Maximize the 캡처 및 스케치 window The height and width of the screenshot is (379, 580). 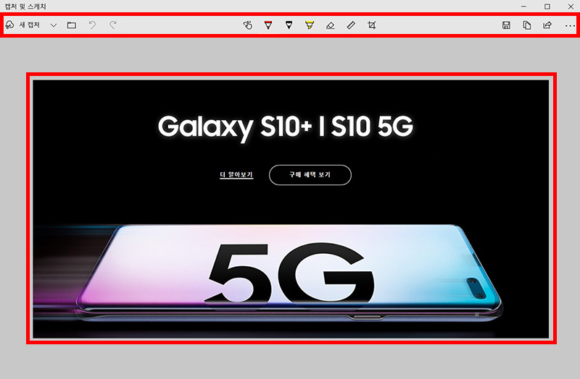tap(547, 7)
